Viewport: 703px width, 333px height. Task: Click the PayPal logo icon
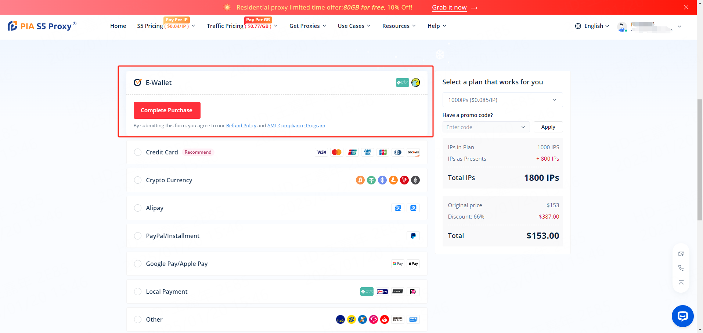tap(413, 236)
